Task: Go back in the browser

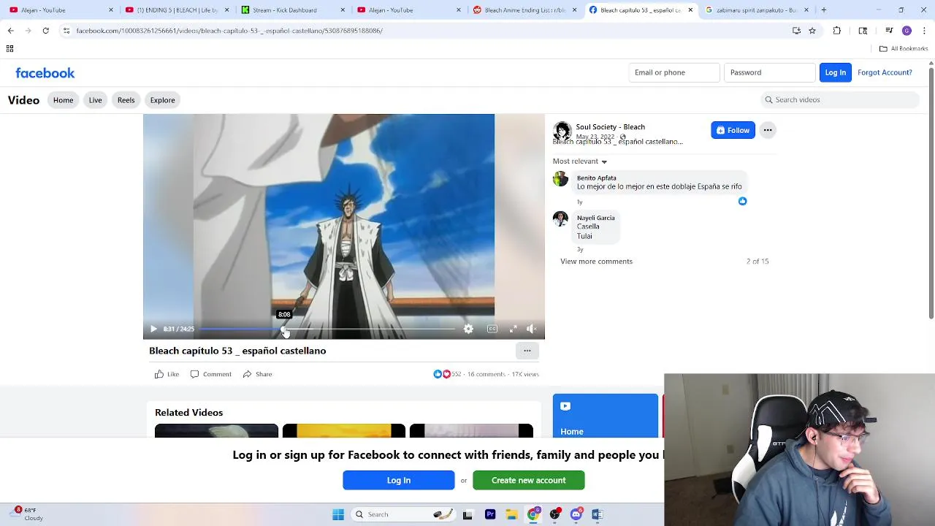Action: 10,31
